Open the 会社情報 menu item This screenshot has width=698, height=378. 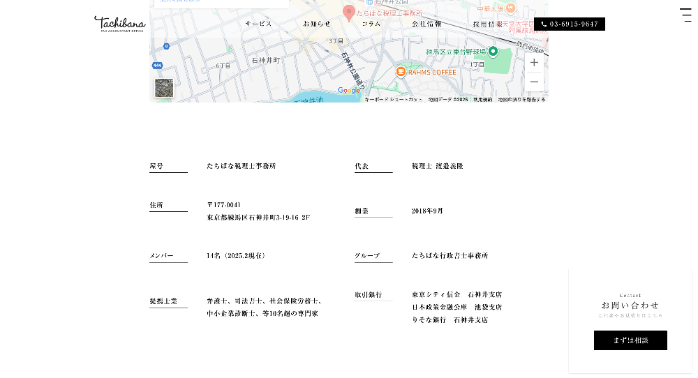(x=426, y=24)
